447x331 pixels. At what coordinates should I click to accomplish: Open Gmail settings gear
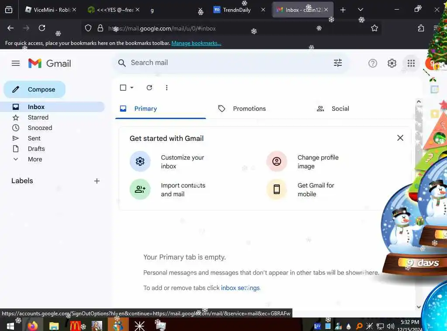(392, 63)
